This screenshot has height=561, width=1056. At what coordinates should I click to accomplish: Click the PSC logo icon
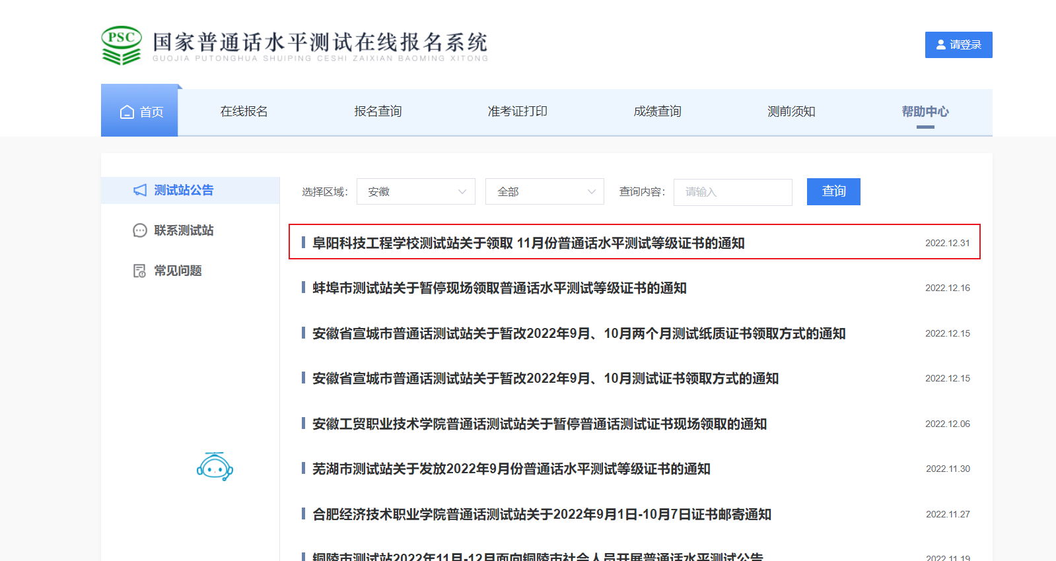coord(122,45)
